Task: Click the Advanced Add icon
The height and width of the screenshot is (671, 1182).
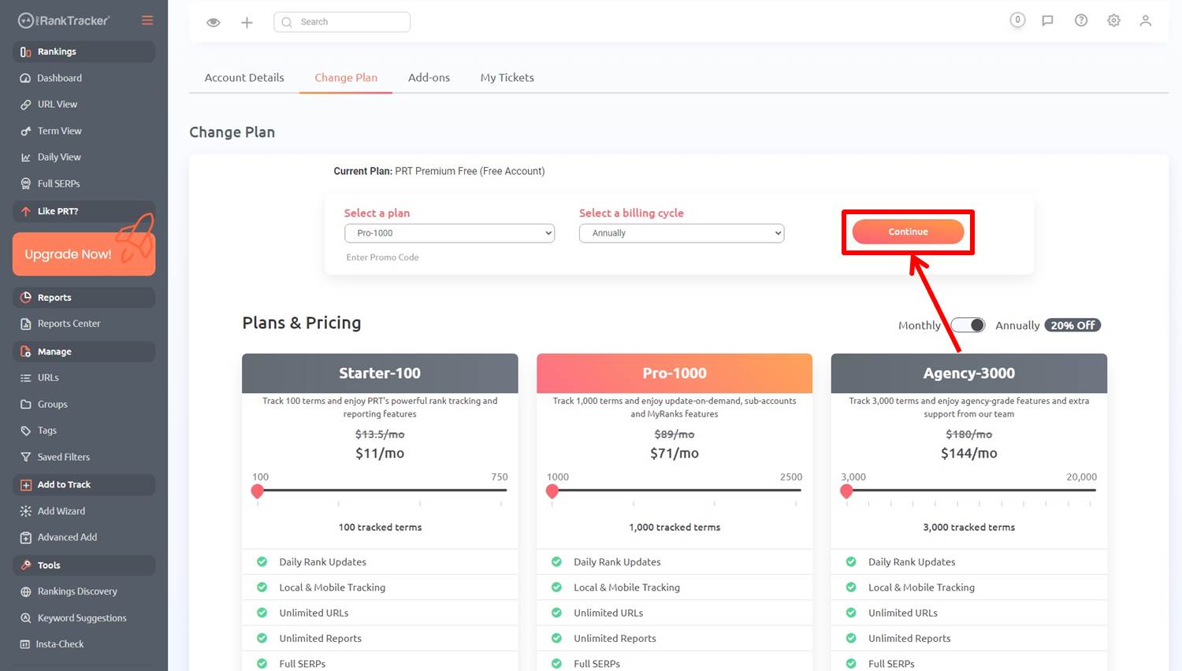Action: tap(25, 537)
